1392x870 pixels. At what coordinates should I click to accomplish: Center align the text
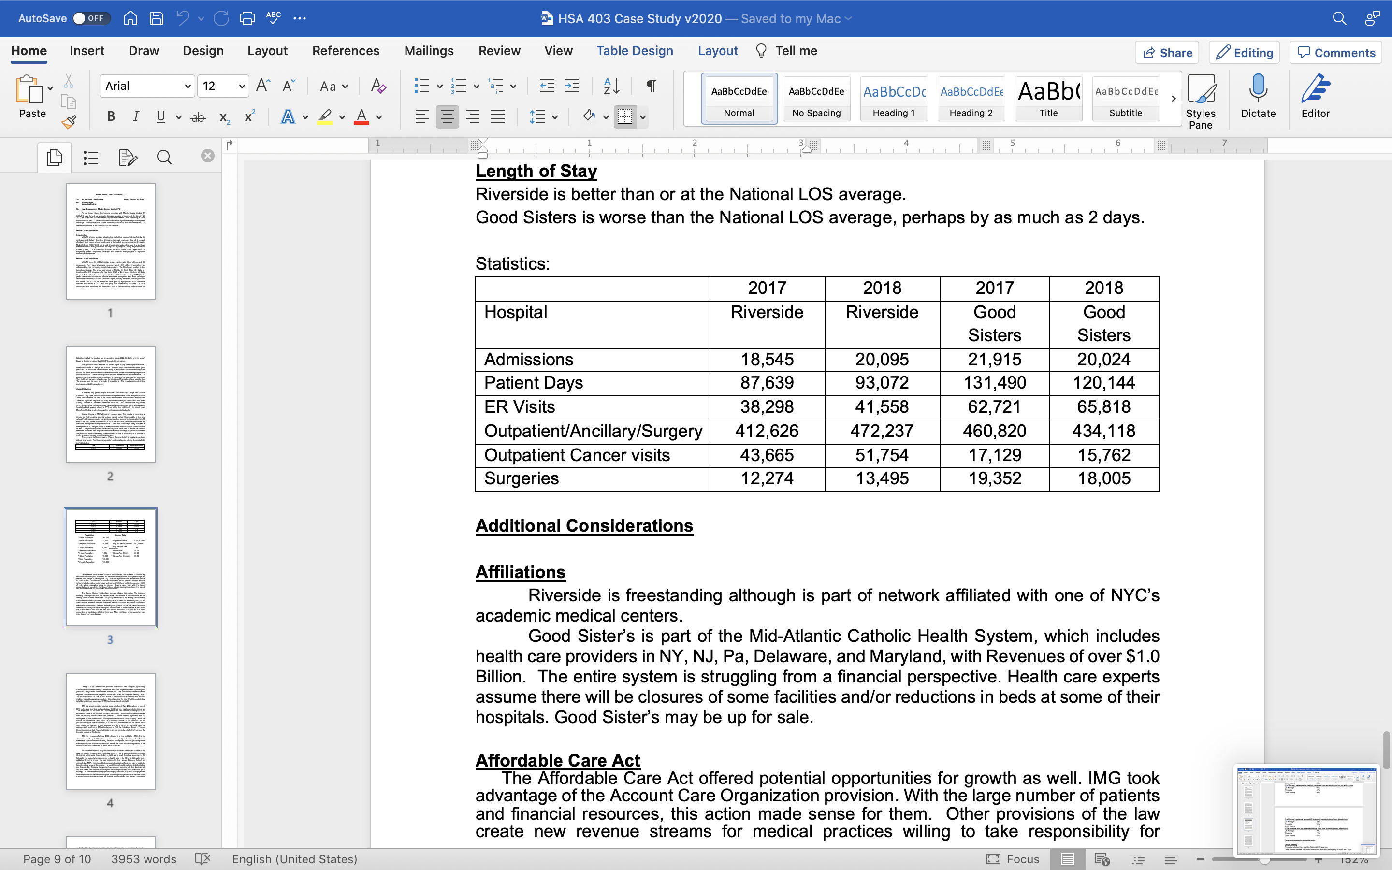[x=447, y=117]
